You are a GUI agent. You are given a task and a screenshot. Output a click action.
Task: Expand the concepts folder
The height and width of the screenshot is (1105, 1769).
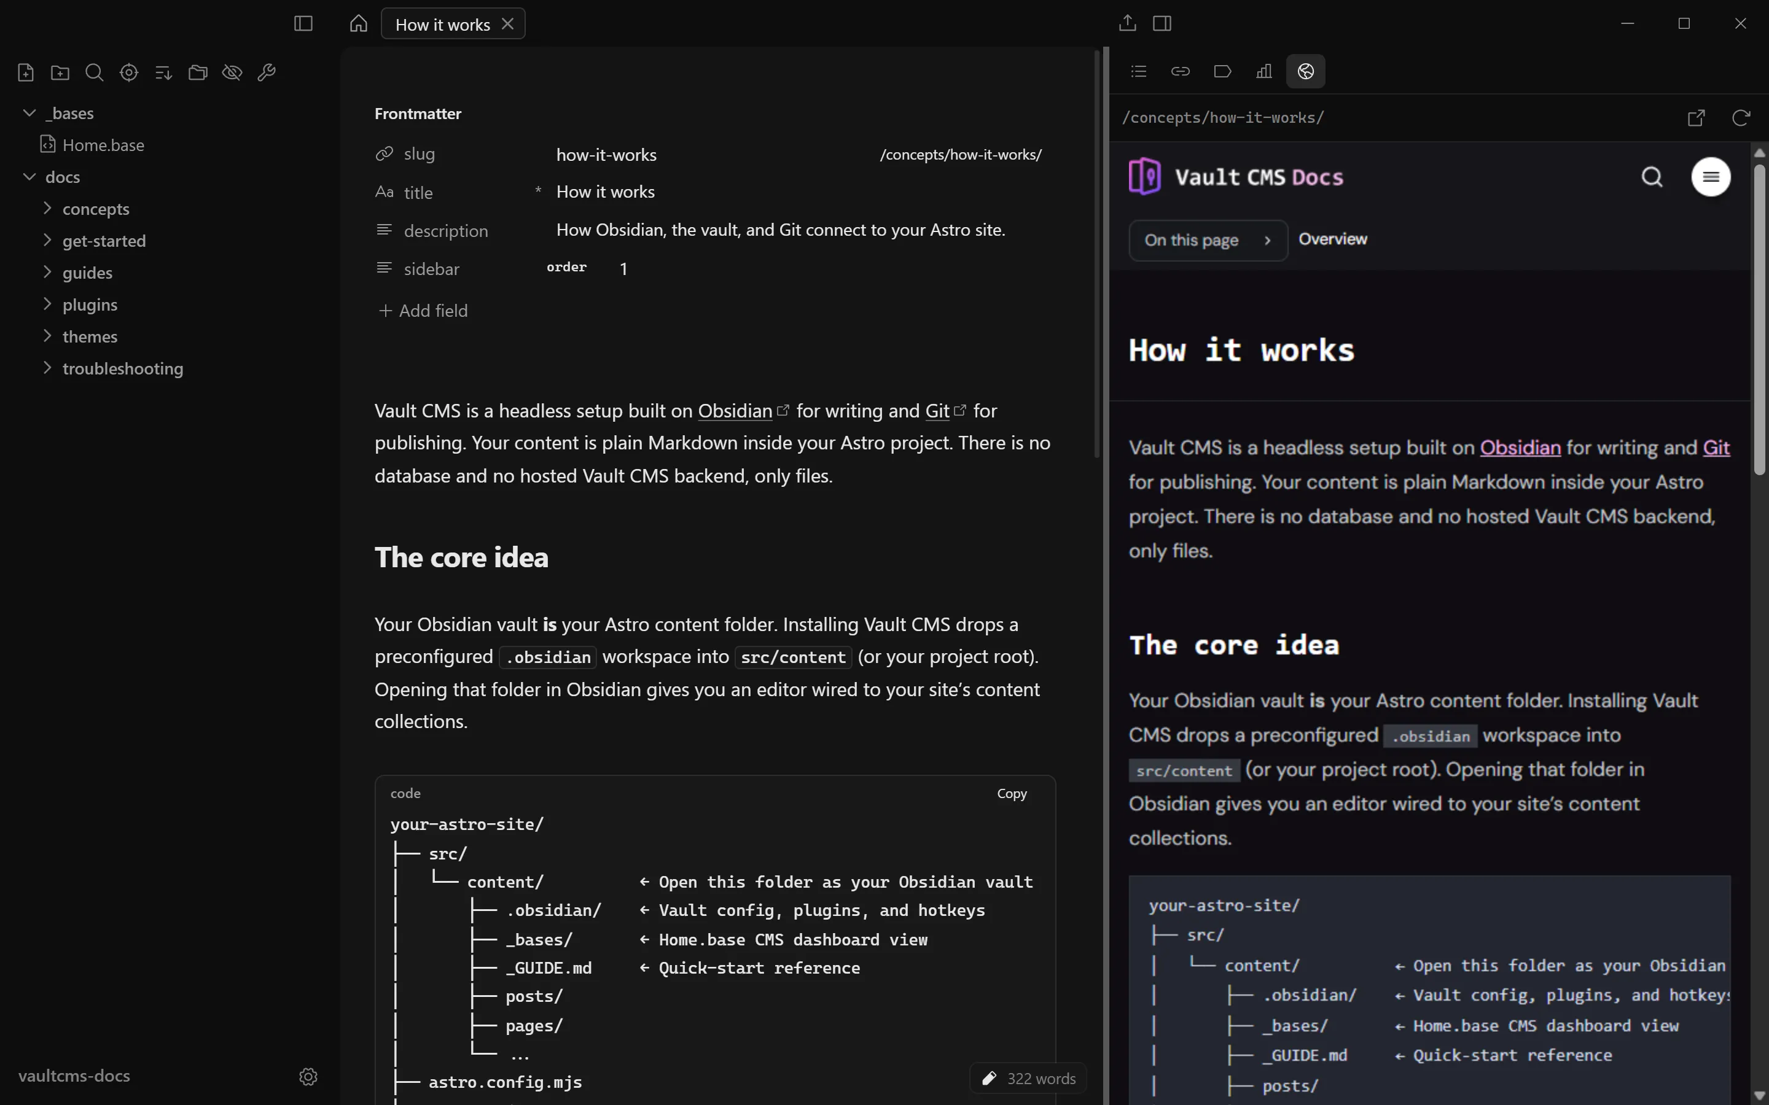(47, 208)
